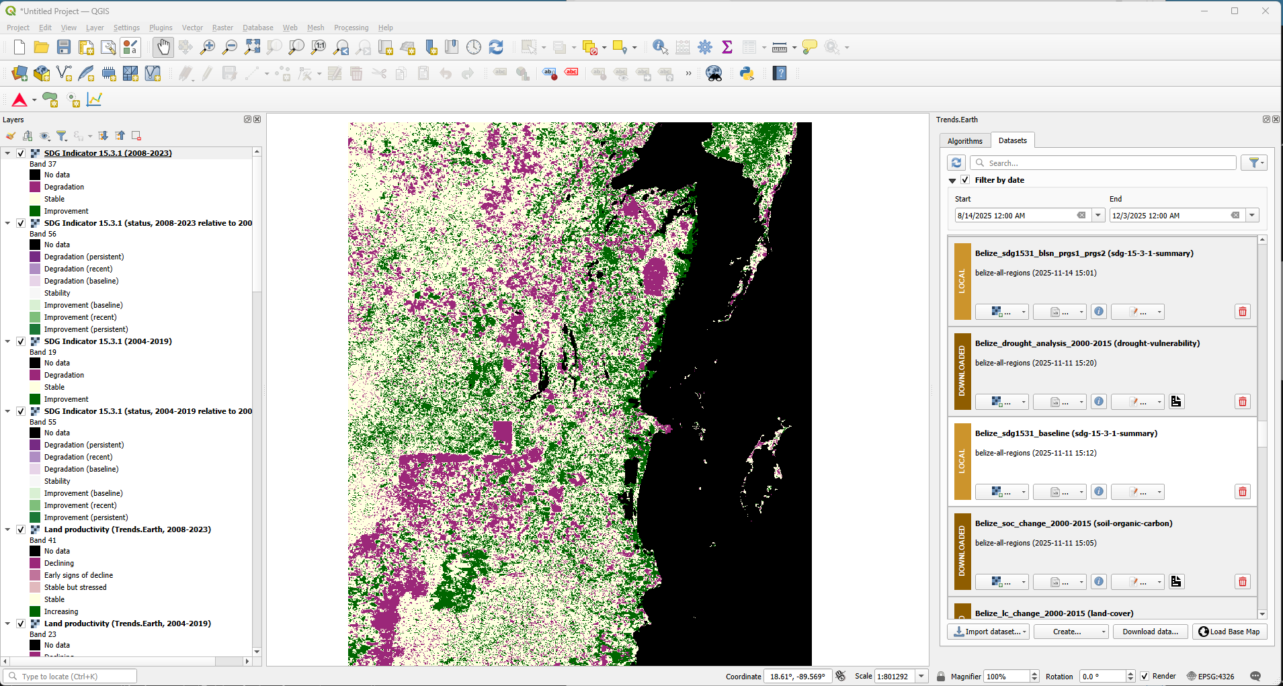Zoom to full extent

pos(252,47)
